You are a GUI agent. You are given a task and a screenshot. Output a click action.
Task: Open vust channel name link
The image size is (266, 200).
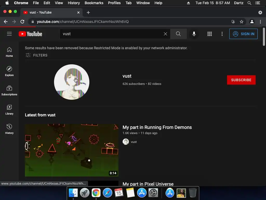pyautogui.click(x=127, y=76)
